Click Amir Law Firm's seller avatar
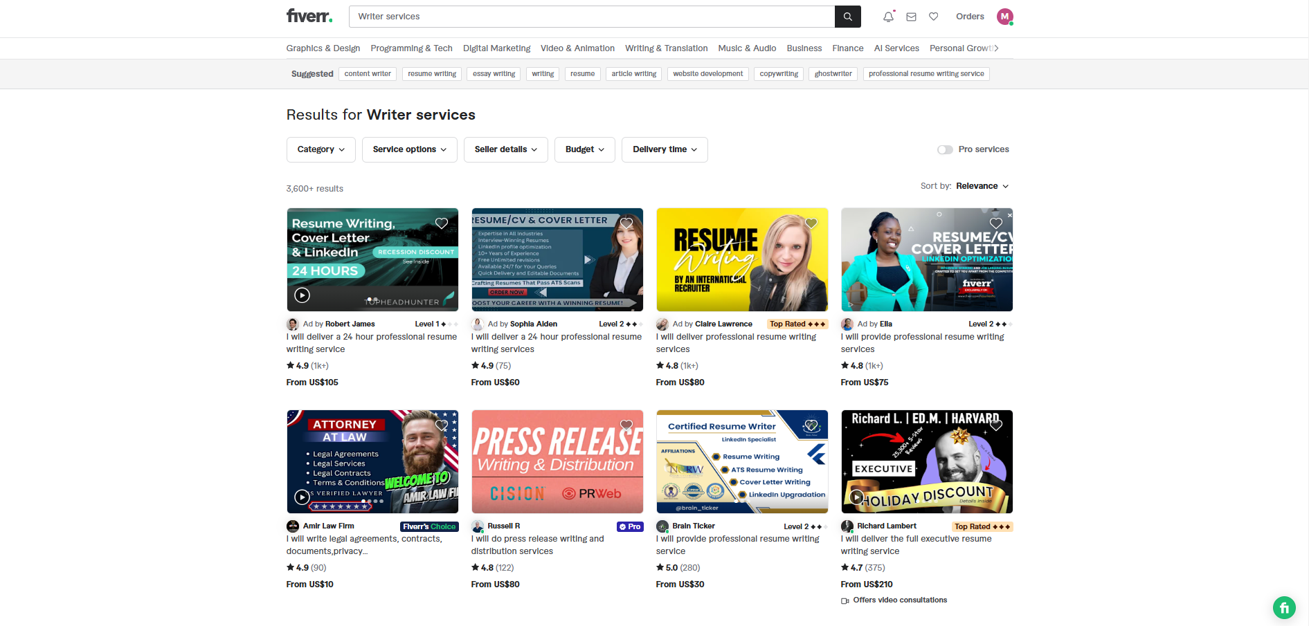Screen dimensions: 1309x626 [293, 526]
